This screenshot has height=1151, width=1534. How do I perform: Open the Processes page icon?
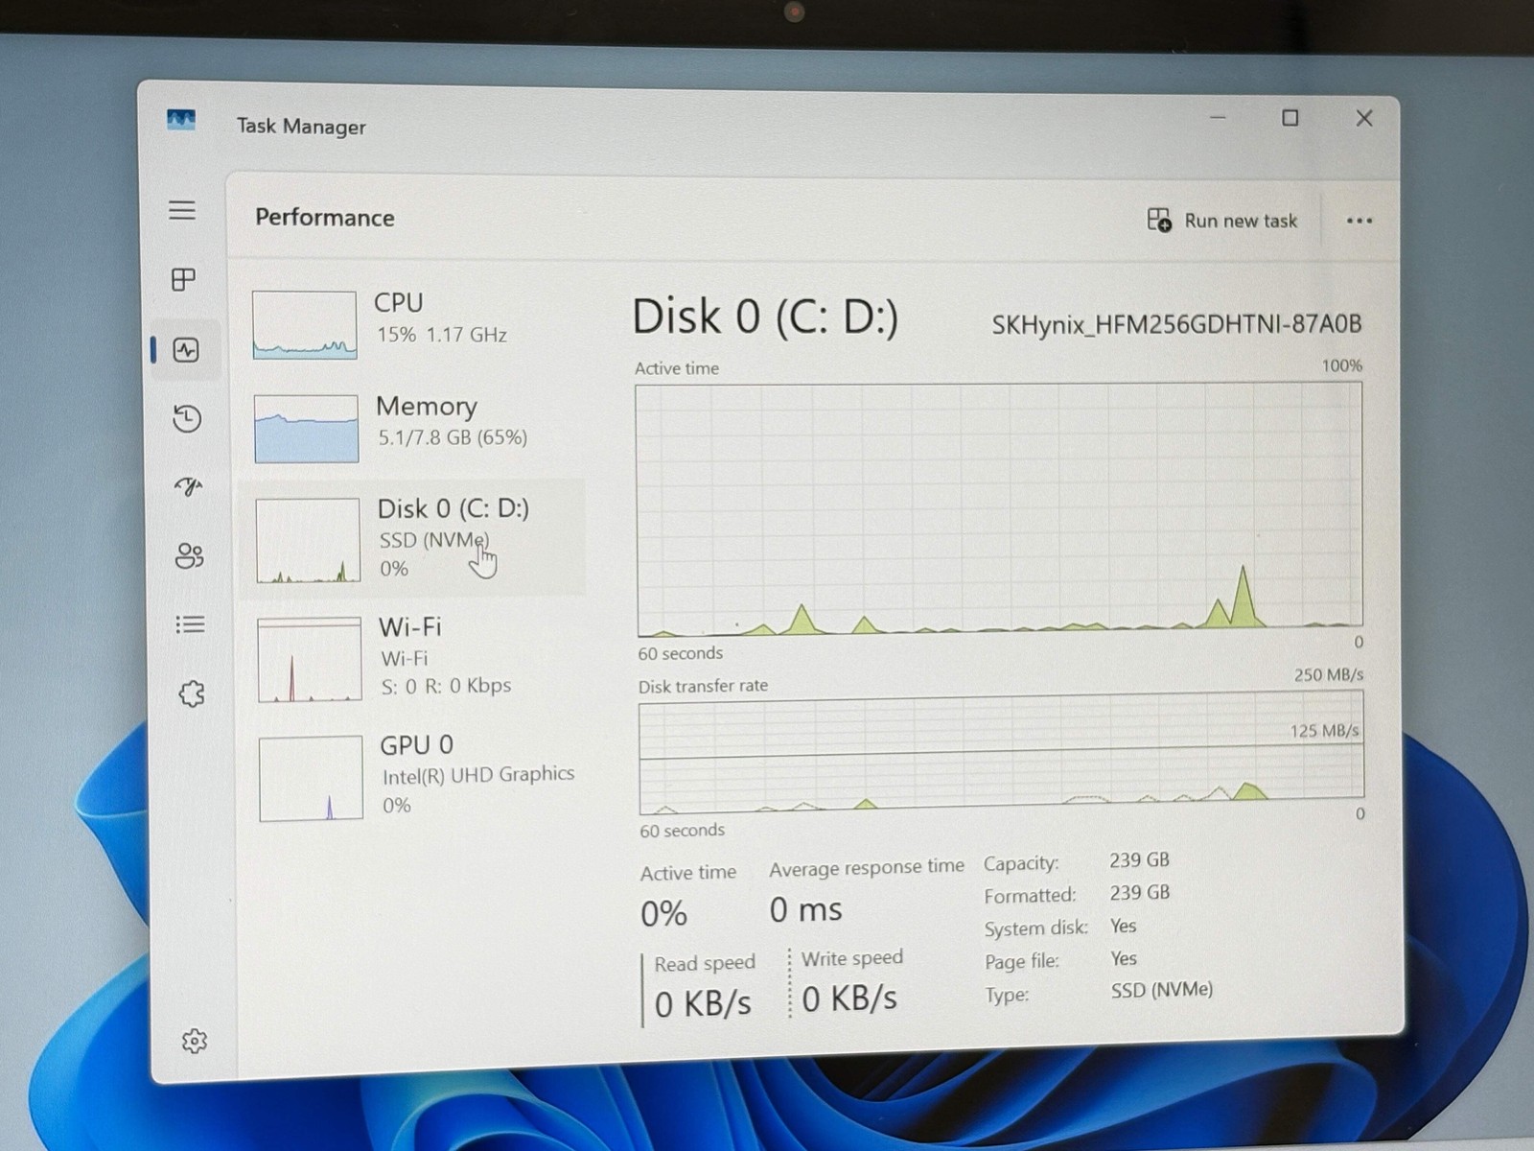pyautogui.click(x=183, y=279)
